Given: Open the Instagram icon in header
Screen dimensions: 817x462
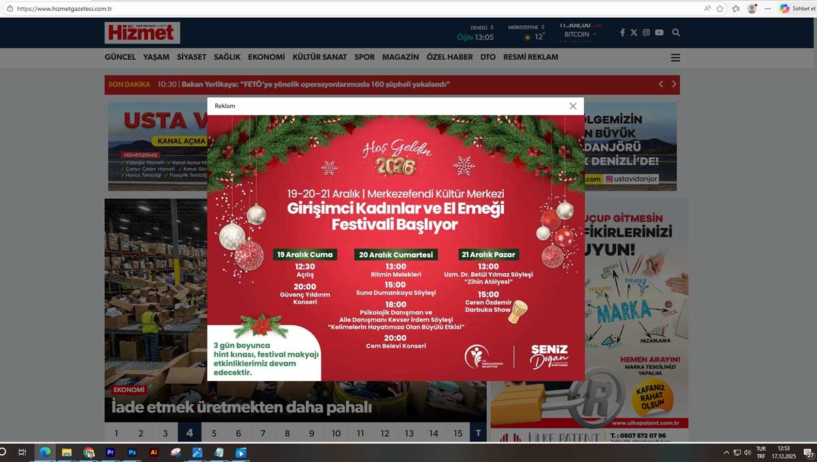Looking at the screenshot, I should 646,33.
